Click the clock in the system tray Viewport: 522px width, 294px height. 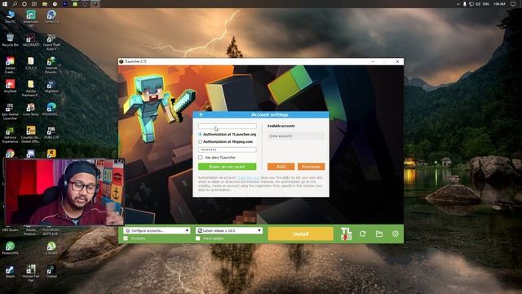click(x=499, y=4)
